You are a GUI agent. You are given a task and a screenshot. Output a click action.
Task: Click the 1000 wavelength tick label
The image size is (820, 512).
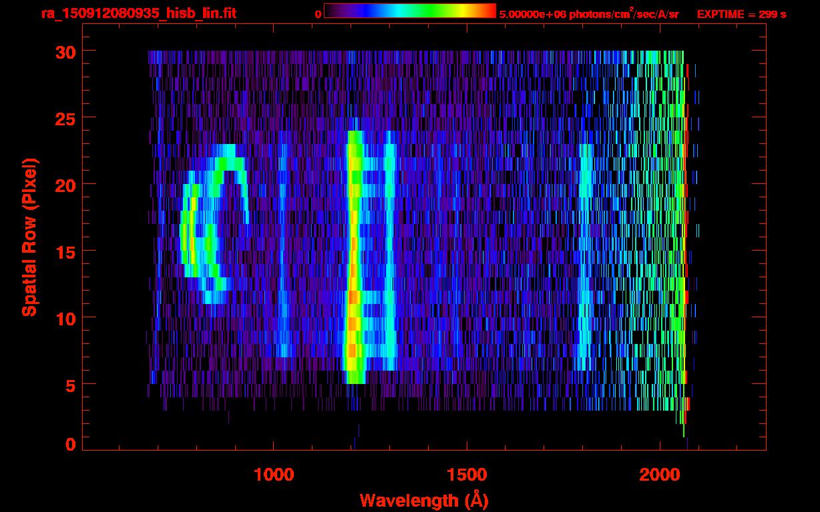(274, 475)
